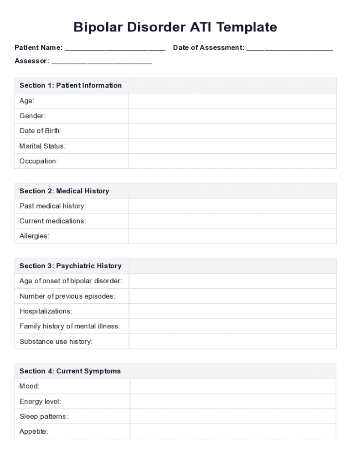
Task: Select the Age of onset answer cell
Action: point(233,281)
